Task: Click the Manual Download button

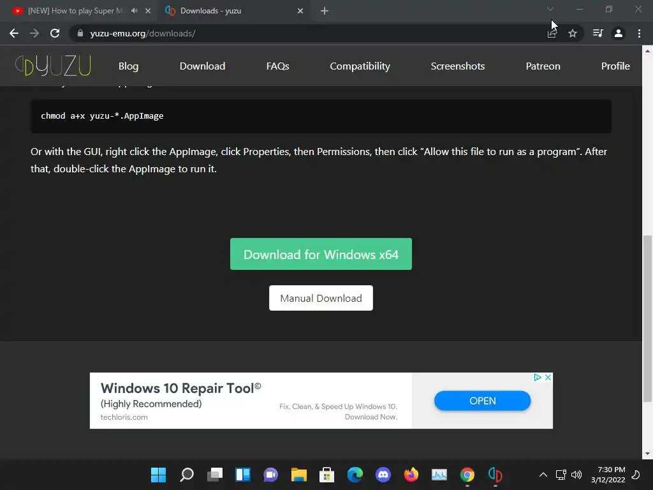Action: [x=321, y=298]
